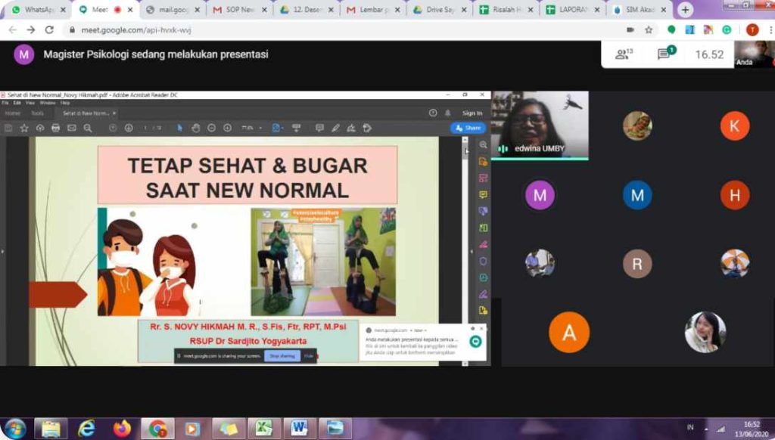Click the find text magnifier in Acrobat toolbar
775x440 pixels.
pyautogui.click(x=88, y=129)
